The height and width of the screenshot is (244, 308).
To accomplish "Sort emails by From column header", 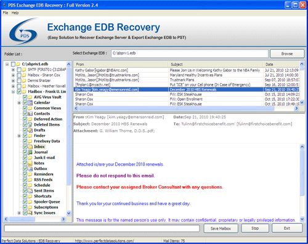I will point(121,64).
